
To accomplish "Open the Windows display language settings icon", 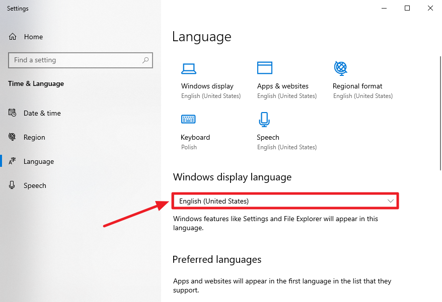I will coord(189,68).
